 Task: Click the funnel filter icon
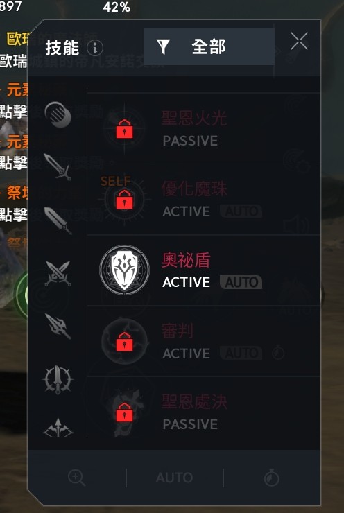pyautogui.click(x=163, y=46)
